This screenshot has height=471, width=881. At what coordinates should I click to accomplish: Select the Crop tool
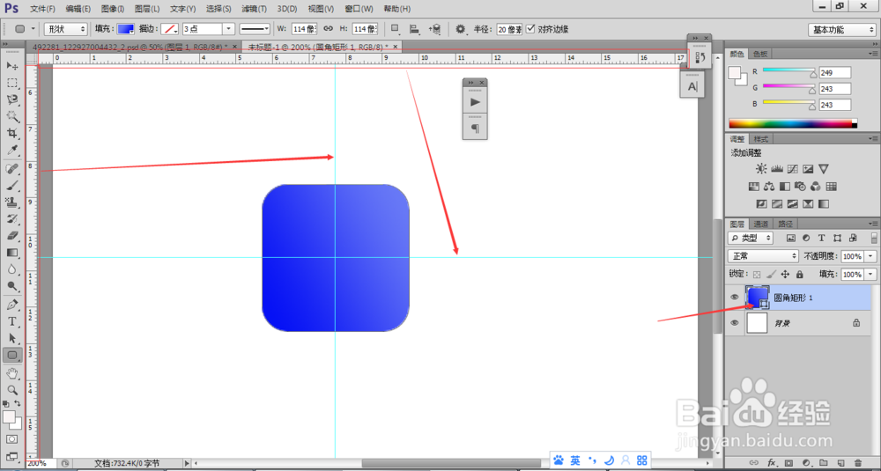[11, 133]
